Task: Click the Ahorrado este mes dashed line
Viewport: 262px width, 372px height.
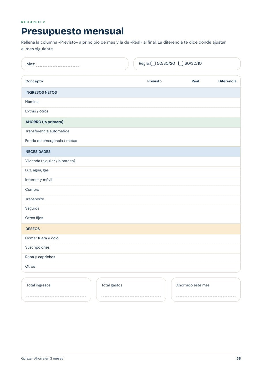Action: pos(206,297)
